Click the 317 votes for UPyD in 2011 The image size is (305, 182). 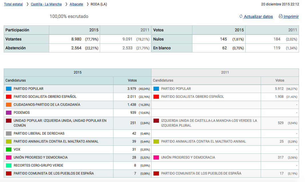tap(281, 157)
